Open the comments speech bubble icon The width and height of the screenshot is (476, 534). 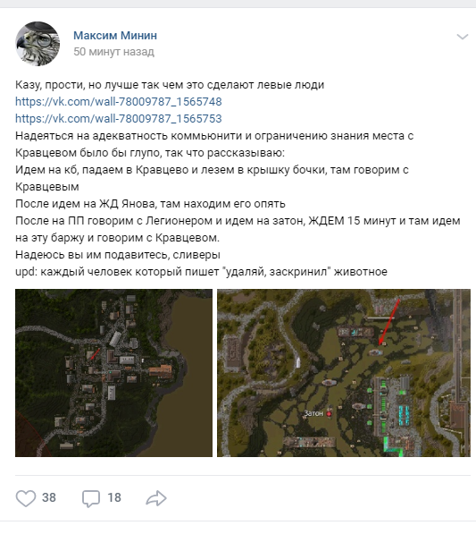pyautogui.click(x=91, y=498)
